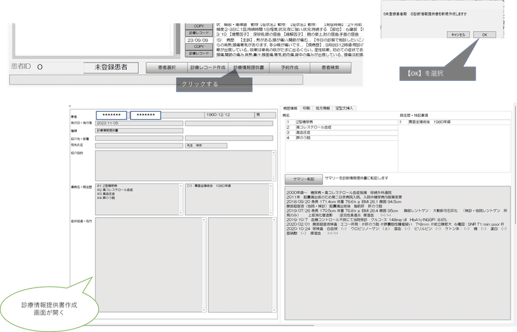Click the empty long bar under the patient buttons
Screen dimensions: 517x332
tap(156, 80)
